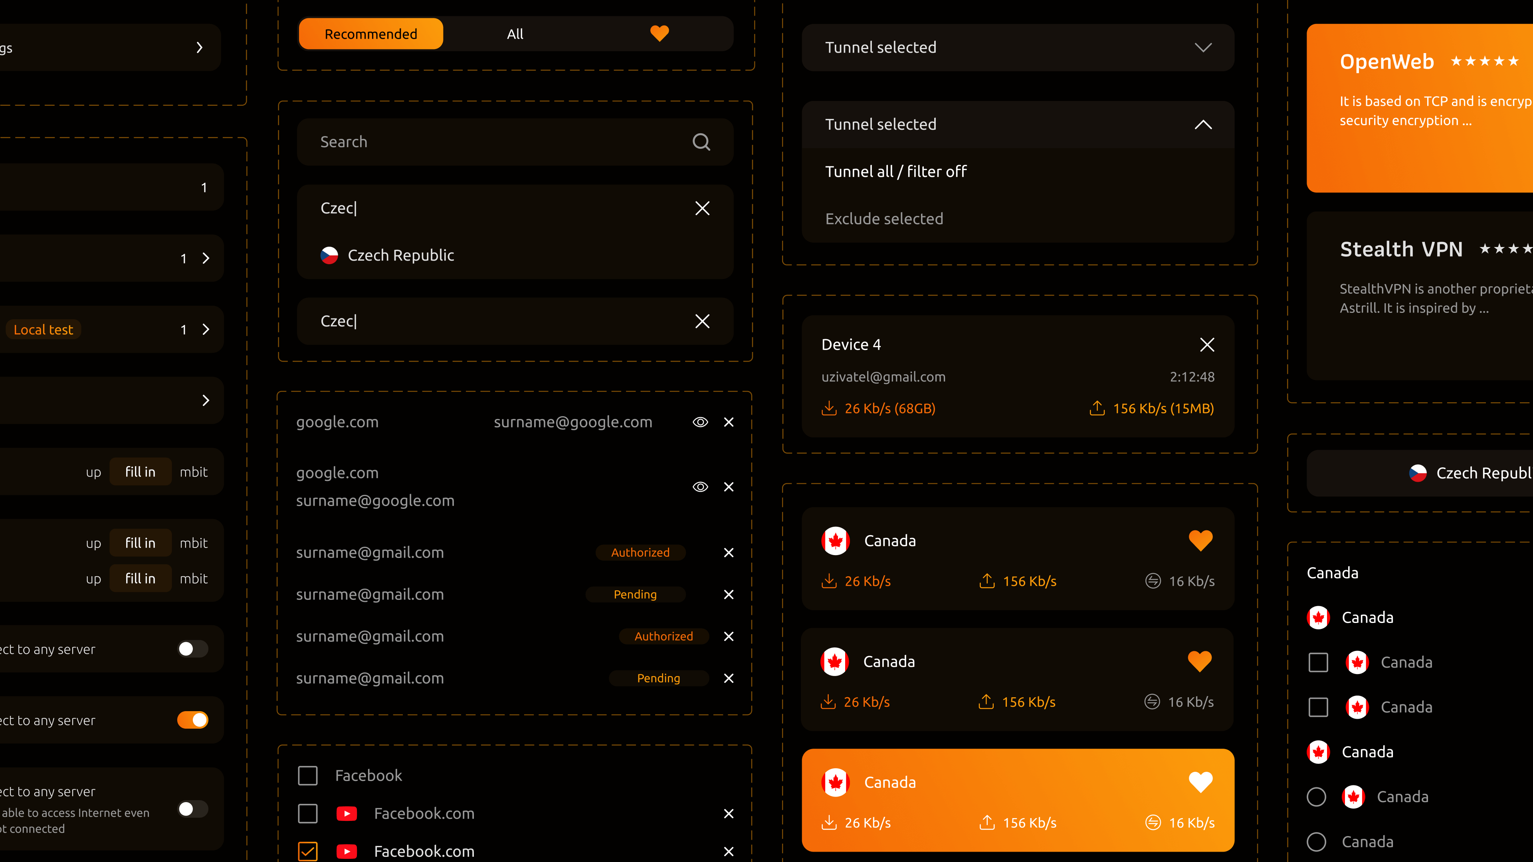Viewport: 1533px width, 862px height.
Task: Expand the collapsed Tunnel selected dropdown
Action: coord(1203,47)
